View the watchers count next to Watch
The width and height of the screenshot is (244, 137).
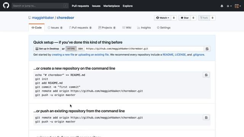tap(174, 18)
